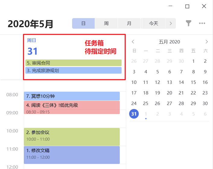Image resolution: width=213 pixels, height=169 pixels.
Task: Click the 五月 2020 month header
Action: (169, 42)
